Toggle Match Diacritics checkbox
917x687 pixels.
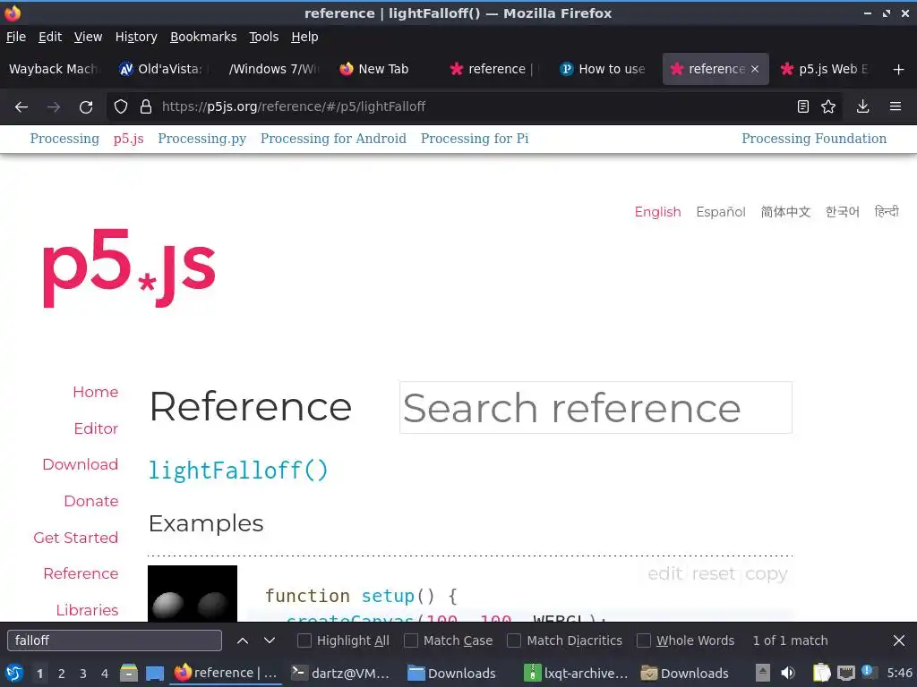point(514,640)
